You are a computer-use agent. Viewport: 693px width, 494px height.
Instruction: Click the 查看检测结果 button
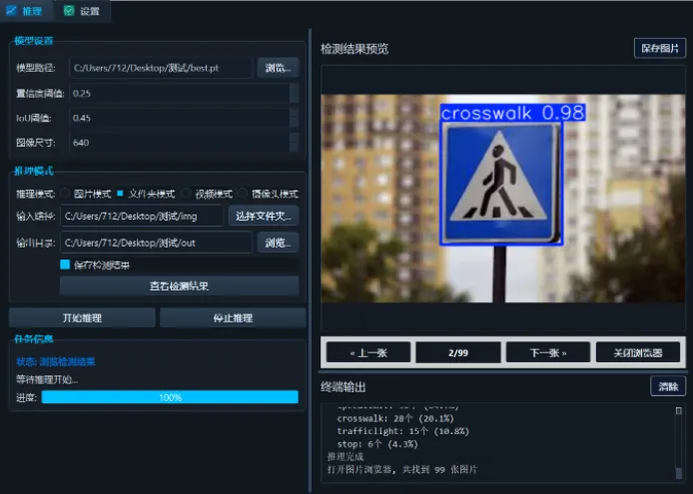point(179,285)
